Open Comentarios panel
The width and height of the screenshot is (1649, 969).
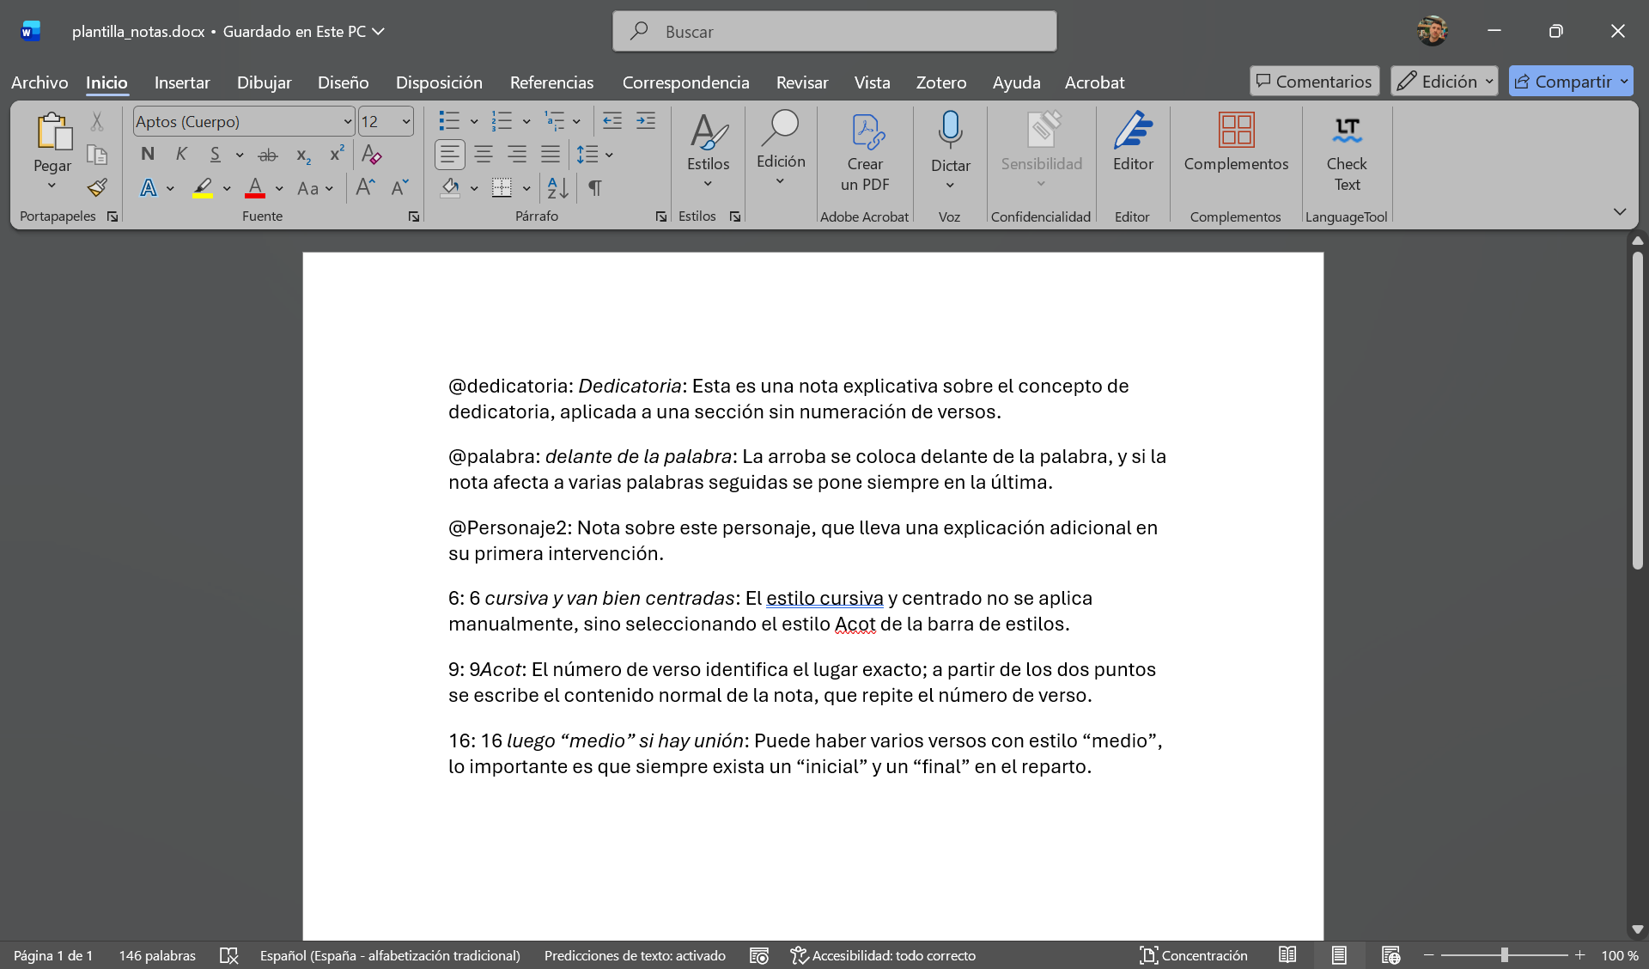pyautogui.click(x=1313, y=81)
